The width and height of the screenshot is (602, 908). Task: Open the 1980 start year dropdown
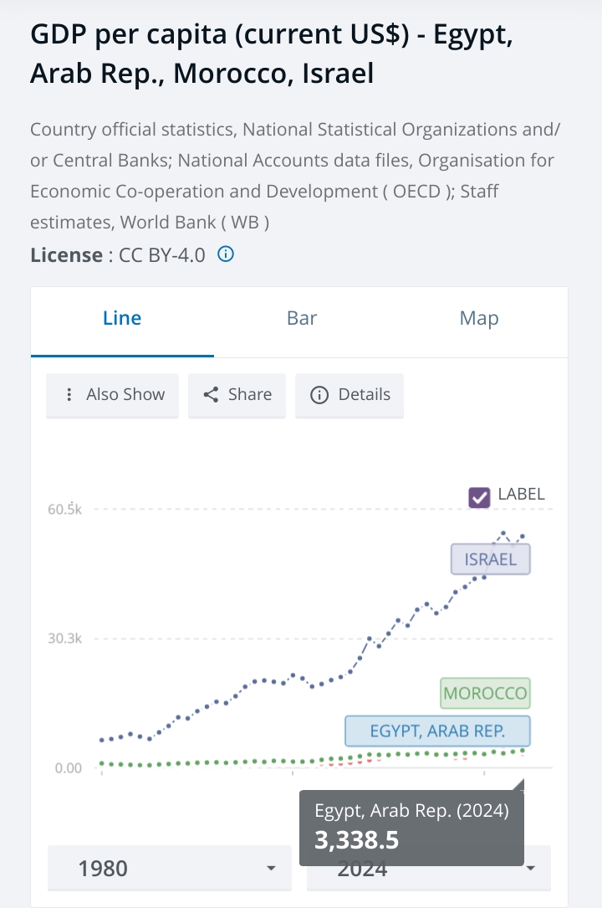tap(170, 868)
